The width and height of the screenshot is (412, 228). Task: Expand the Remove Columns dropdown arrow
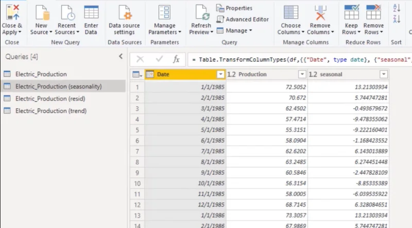(333, 32)
